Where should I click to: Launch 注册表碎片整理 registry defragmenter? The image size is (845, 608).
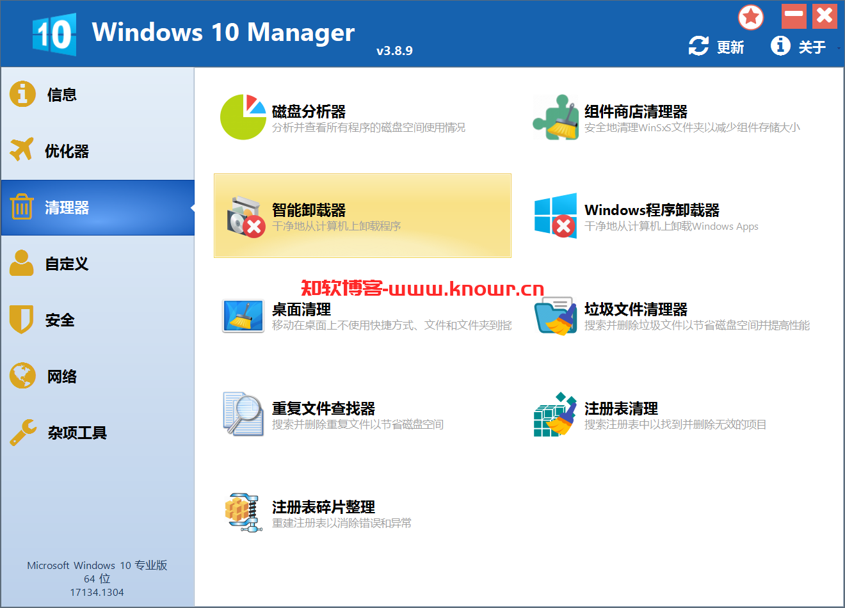click(x=362, y=513)
